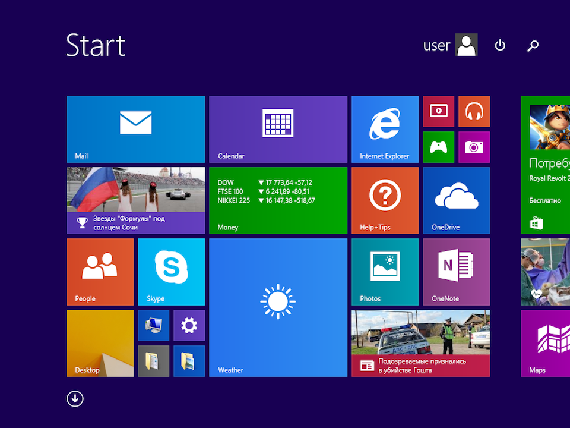Open the OneNote tile
The height and width of the screenshot is (428, 570).
[456, 272]
